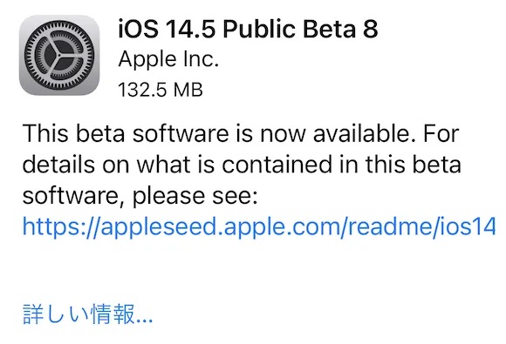The width and height of the screenshot is (506, 344).
Task: Click the MB unit in the size
Action: 188,90
